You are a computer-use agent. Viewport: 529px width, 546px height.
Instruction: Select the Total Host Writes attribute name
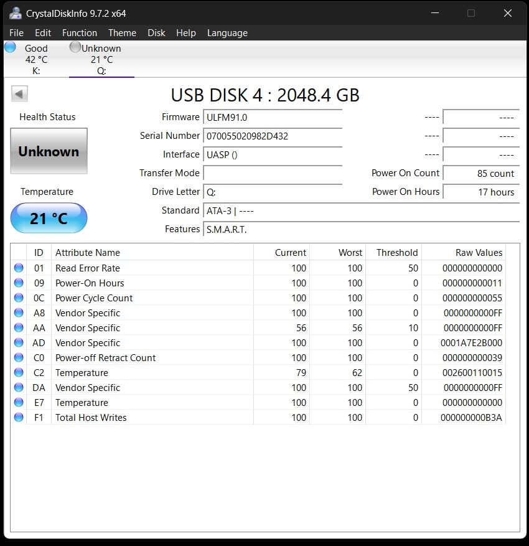click(x=91, y=418)
